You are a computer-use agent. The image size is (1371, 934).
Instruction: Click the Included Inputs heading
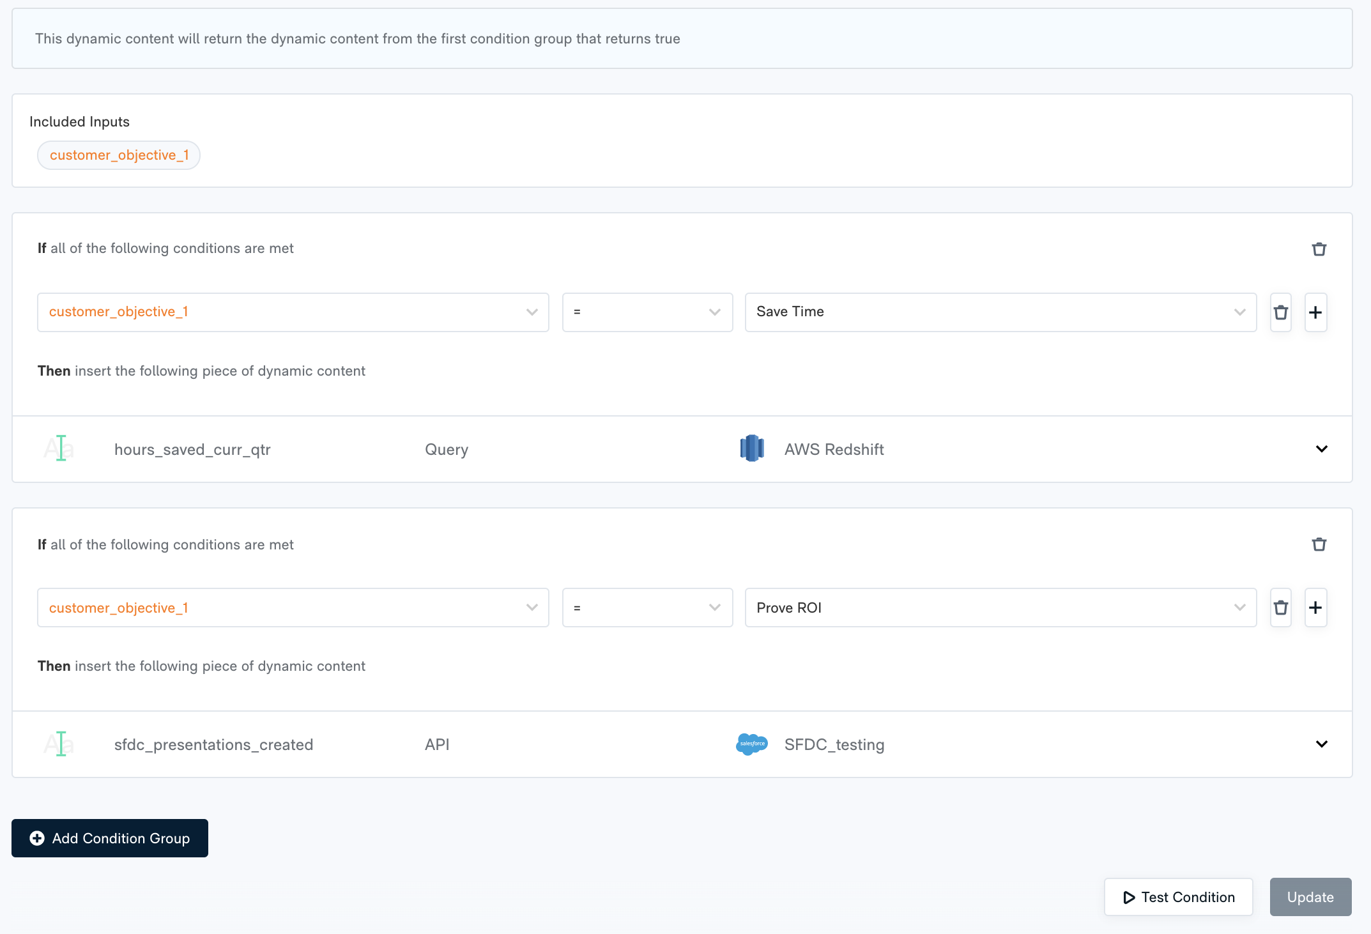pyautogui.click(x=79, y=122)
